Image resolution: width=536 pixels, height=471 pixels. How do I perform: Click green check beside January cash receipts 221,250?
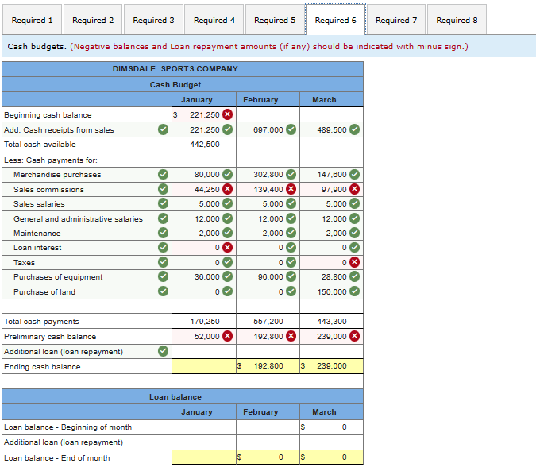click(x=227, y=129)
